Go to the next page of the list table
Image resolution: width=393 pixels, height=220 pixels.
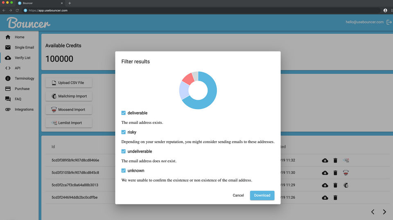point(384,212)
